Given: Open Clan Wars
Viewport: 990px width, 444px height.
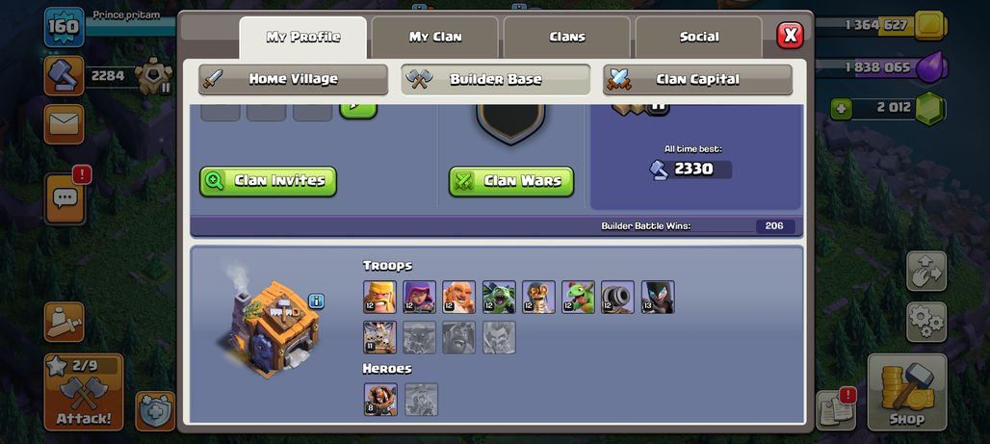Looking at the screenshot, I should (511, 181).
